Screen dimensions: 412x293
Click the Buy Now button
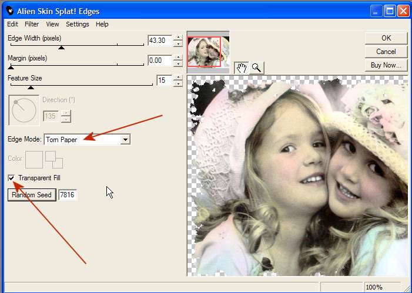point(386,65)
